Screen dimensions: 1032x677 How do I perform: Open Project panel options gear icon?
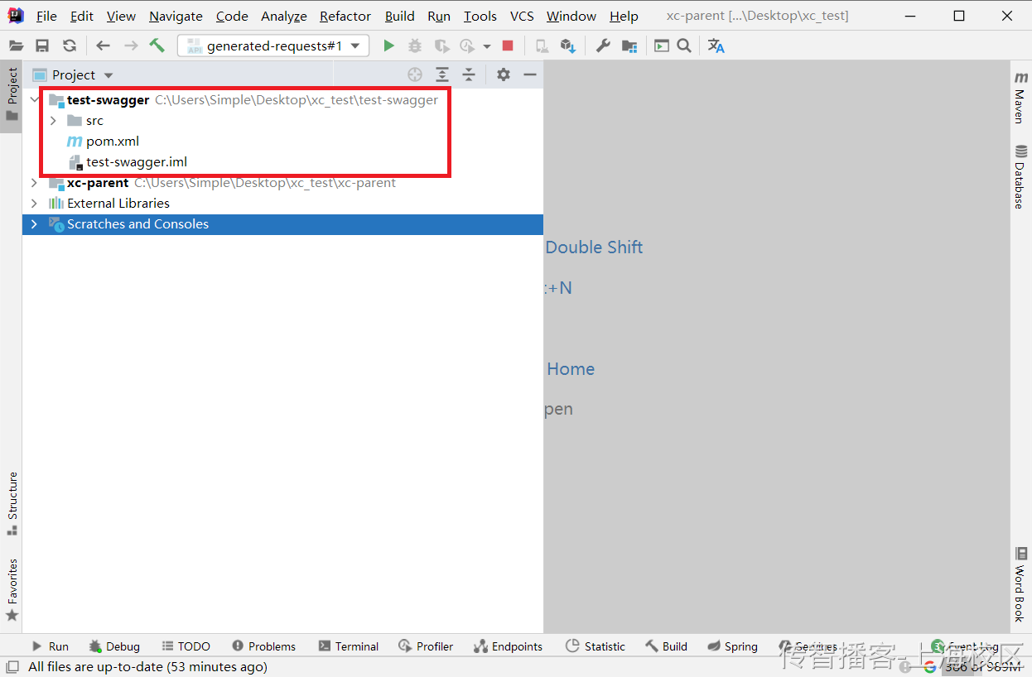pyautogui.click(x=504, y=74)
